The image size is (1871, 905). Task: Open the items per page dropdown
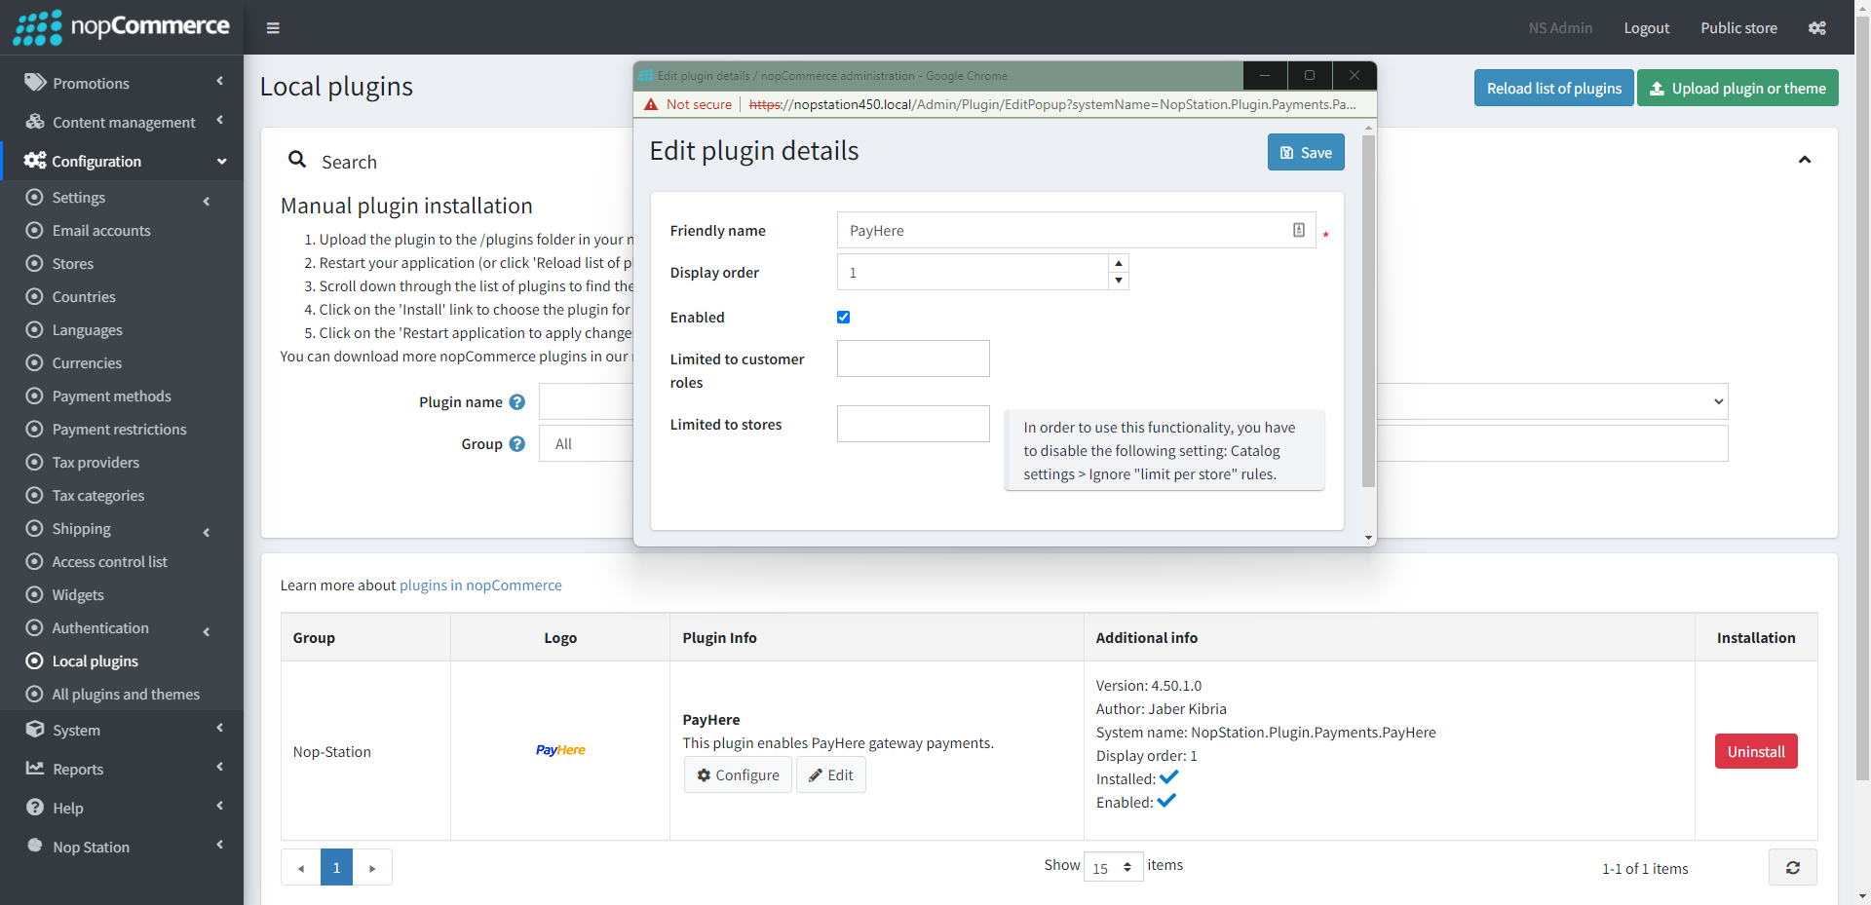1113,867
